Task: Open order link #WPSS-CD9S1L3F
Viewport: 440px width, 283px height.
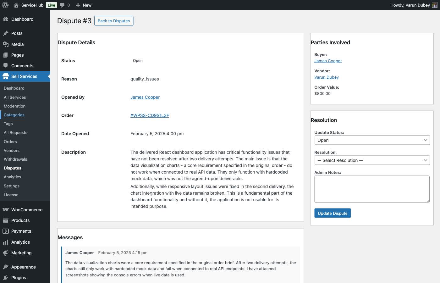Action: click(150, 115)
